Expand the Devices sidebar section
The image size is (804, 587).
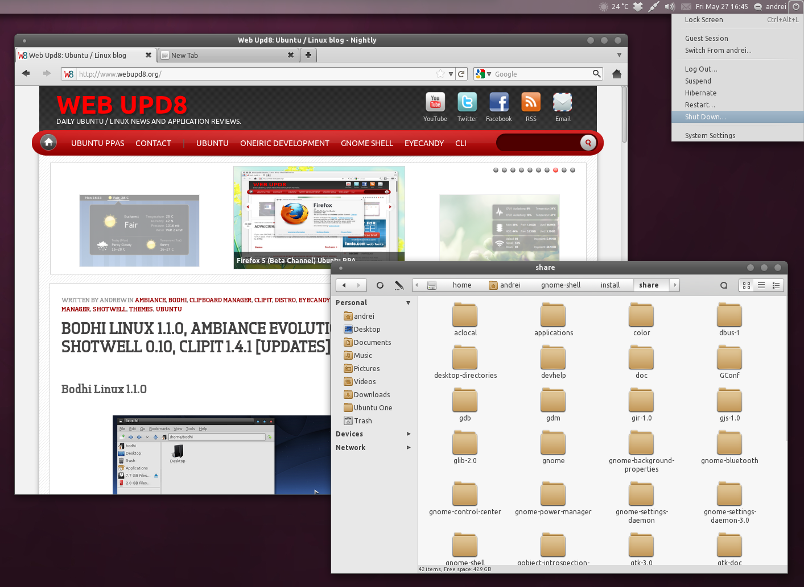pyautogui.click(x=408, y=434)
